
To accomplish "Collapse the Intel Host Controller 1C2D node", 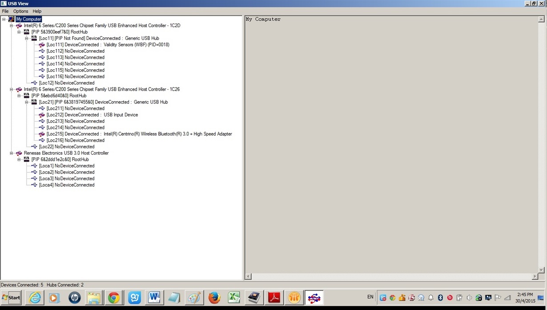I will (12, 26).
